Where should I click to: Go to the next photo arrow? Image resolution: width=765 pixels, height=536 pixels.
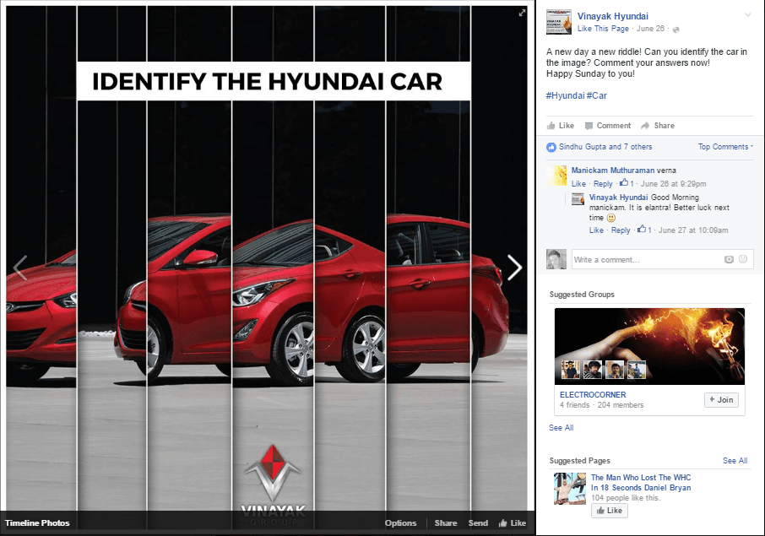coord(514,268)
